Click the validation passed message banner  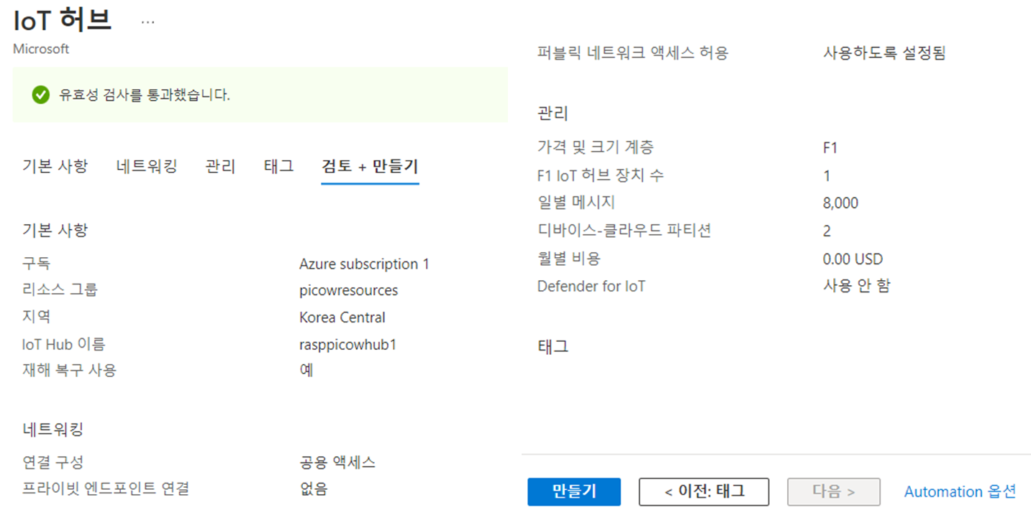coord(260,95)
